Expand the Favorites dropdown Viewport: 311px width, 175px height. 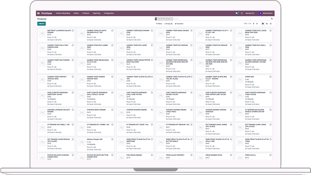tap(179, 24)
